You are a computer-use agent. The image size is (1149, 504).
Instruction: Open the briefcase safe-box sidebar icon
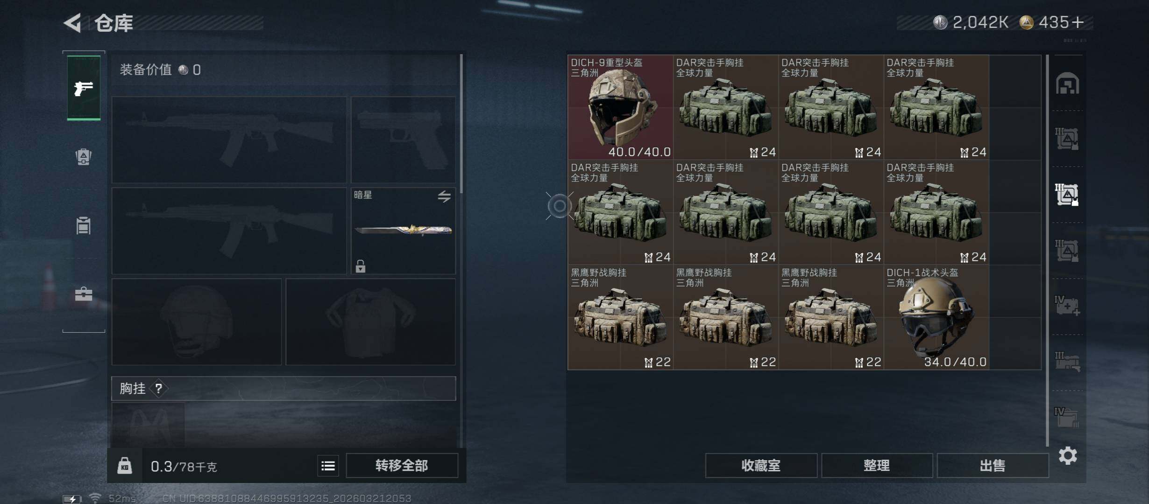[x=84, y=294]
